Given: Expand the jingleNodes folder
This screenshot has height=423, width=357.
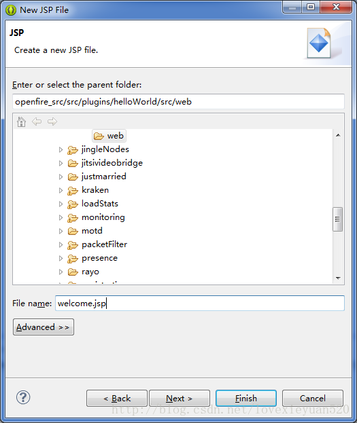Looking at the screenshot, I should [61, 150].
